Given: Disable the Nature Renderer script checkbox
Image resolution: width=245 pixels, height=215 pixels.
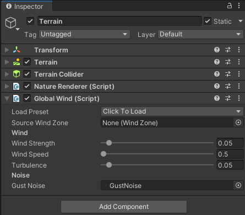Looking at the screenshot, I should click(x=27, y=86).
